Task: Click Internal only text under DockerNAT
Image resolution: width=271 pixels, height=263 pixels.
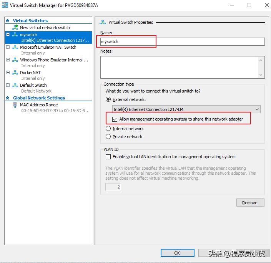Action: tap(33, 78)
